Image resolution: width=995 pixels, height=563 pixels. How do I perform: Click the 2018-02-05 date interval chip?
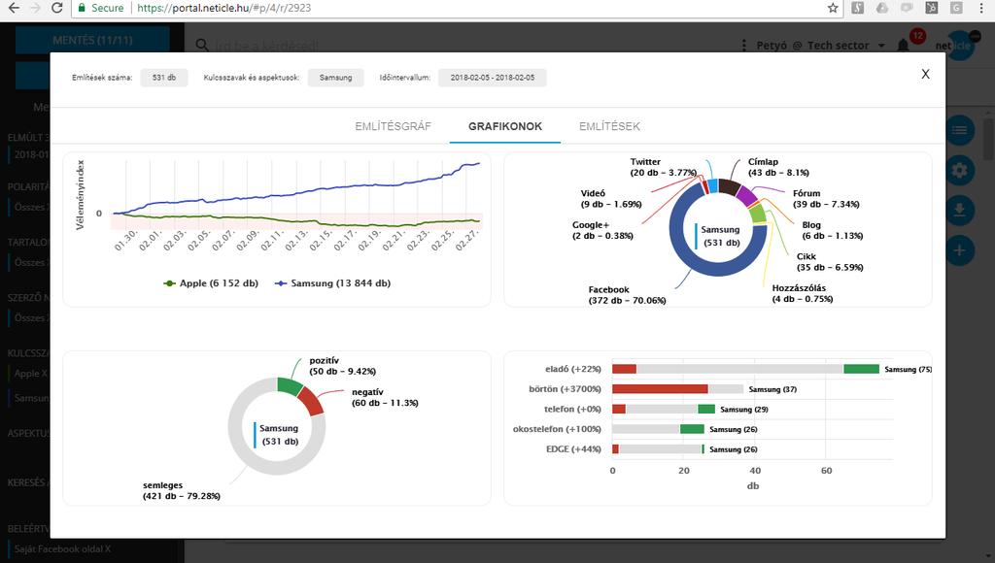click(x=493, y=78)
